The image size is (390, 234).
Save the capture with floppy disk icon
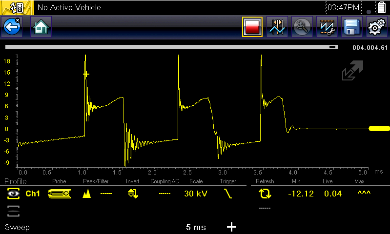click(350, 27)
